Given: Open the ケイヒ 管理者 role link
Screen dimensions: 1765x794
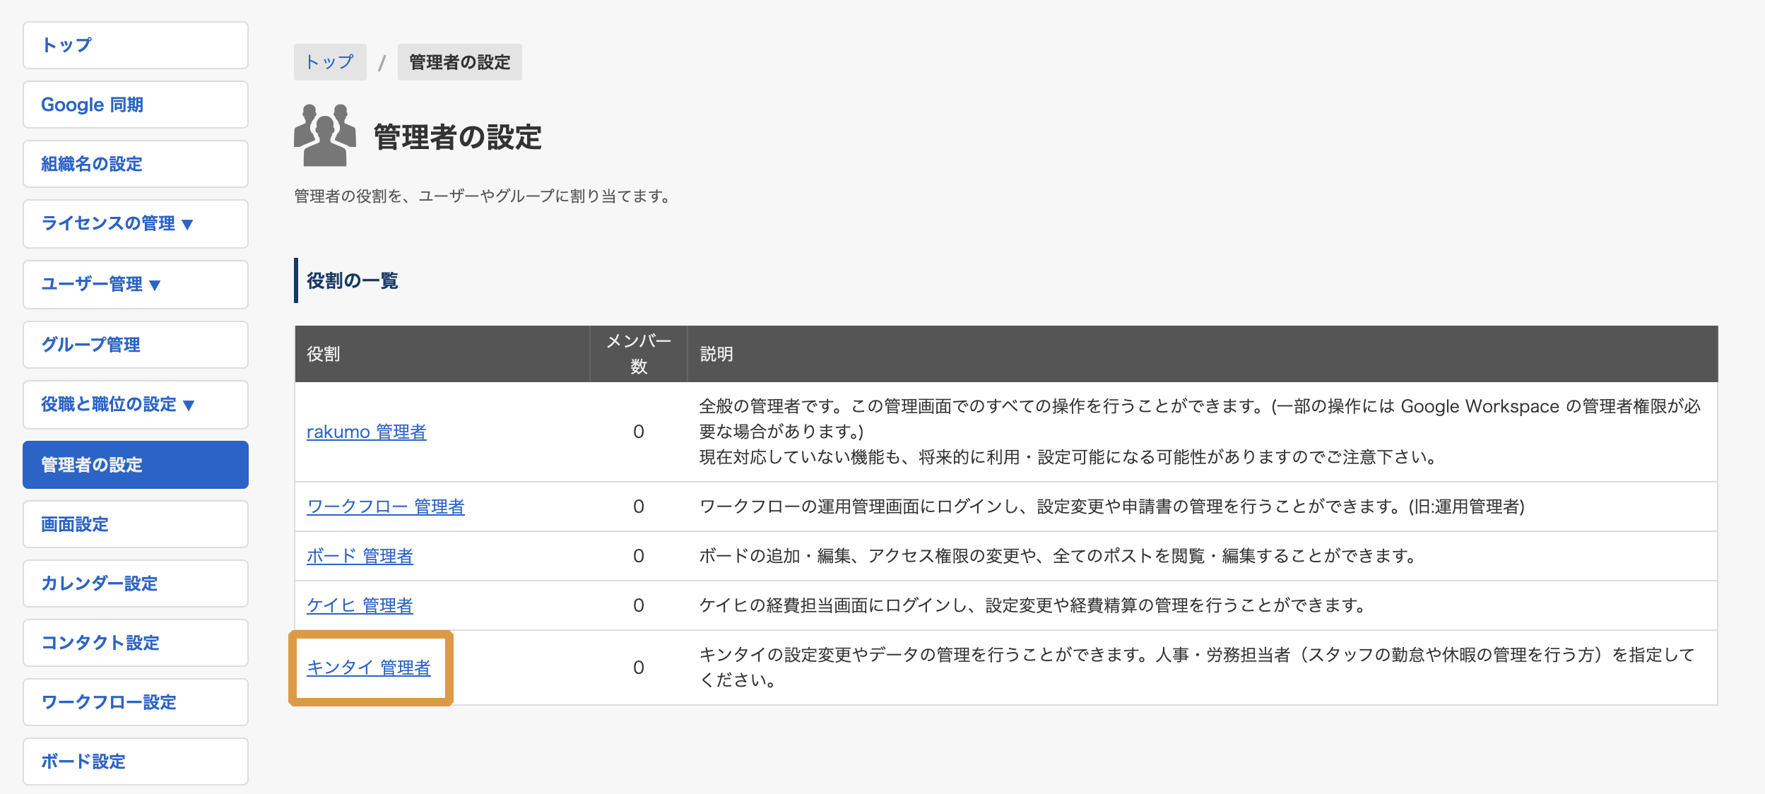Looking at the screenshot, I should [360, 605].
